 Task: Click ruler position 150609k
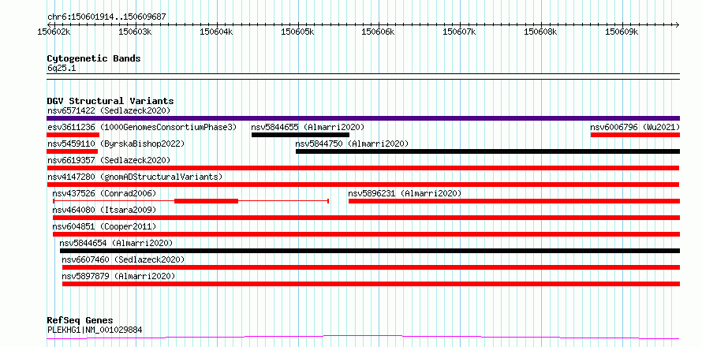click(x=622, y=32)
